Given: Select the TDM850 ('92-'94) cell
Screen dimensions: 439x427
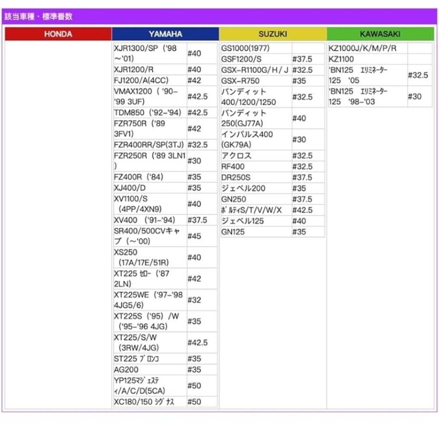Looking at the screenshot, I should tap(150, 113).
